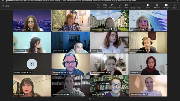Expand the camera options dropdown arrow

152,6
